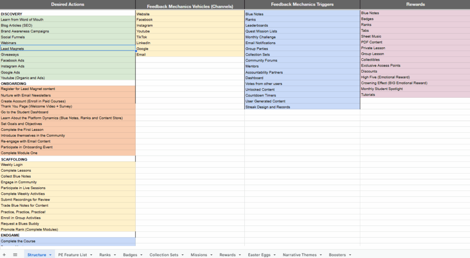Select the SCAFFOLDING section cell
This screenshot has height=258, width=470.
tap(68, 159)
